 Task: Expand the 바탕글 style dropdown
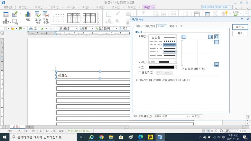[77, 29]
